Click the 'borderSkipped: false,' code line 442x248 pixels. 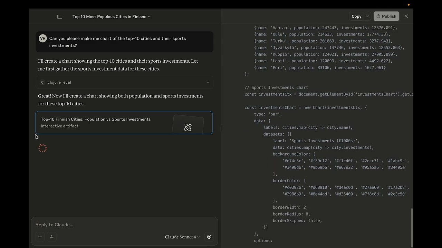(x=297, y=220)
